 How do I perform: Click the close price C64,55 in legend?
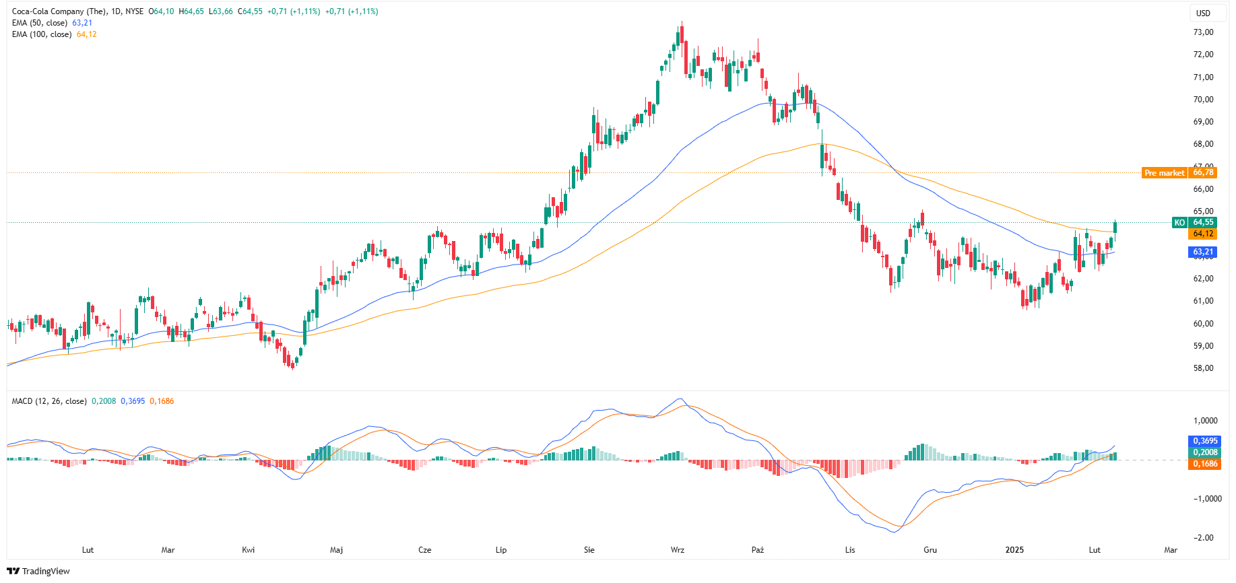pyautogui.click(x=250, y=11)
